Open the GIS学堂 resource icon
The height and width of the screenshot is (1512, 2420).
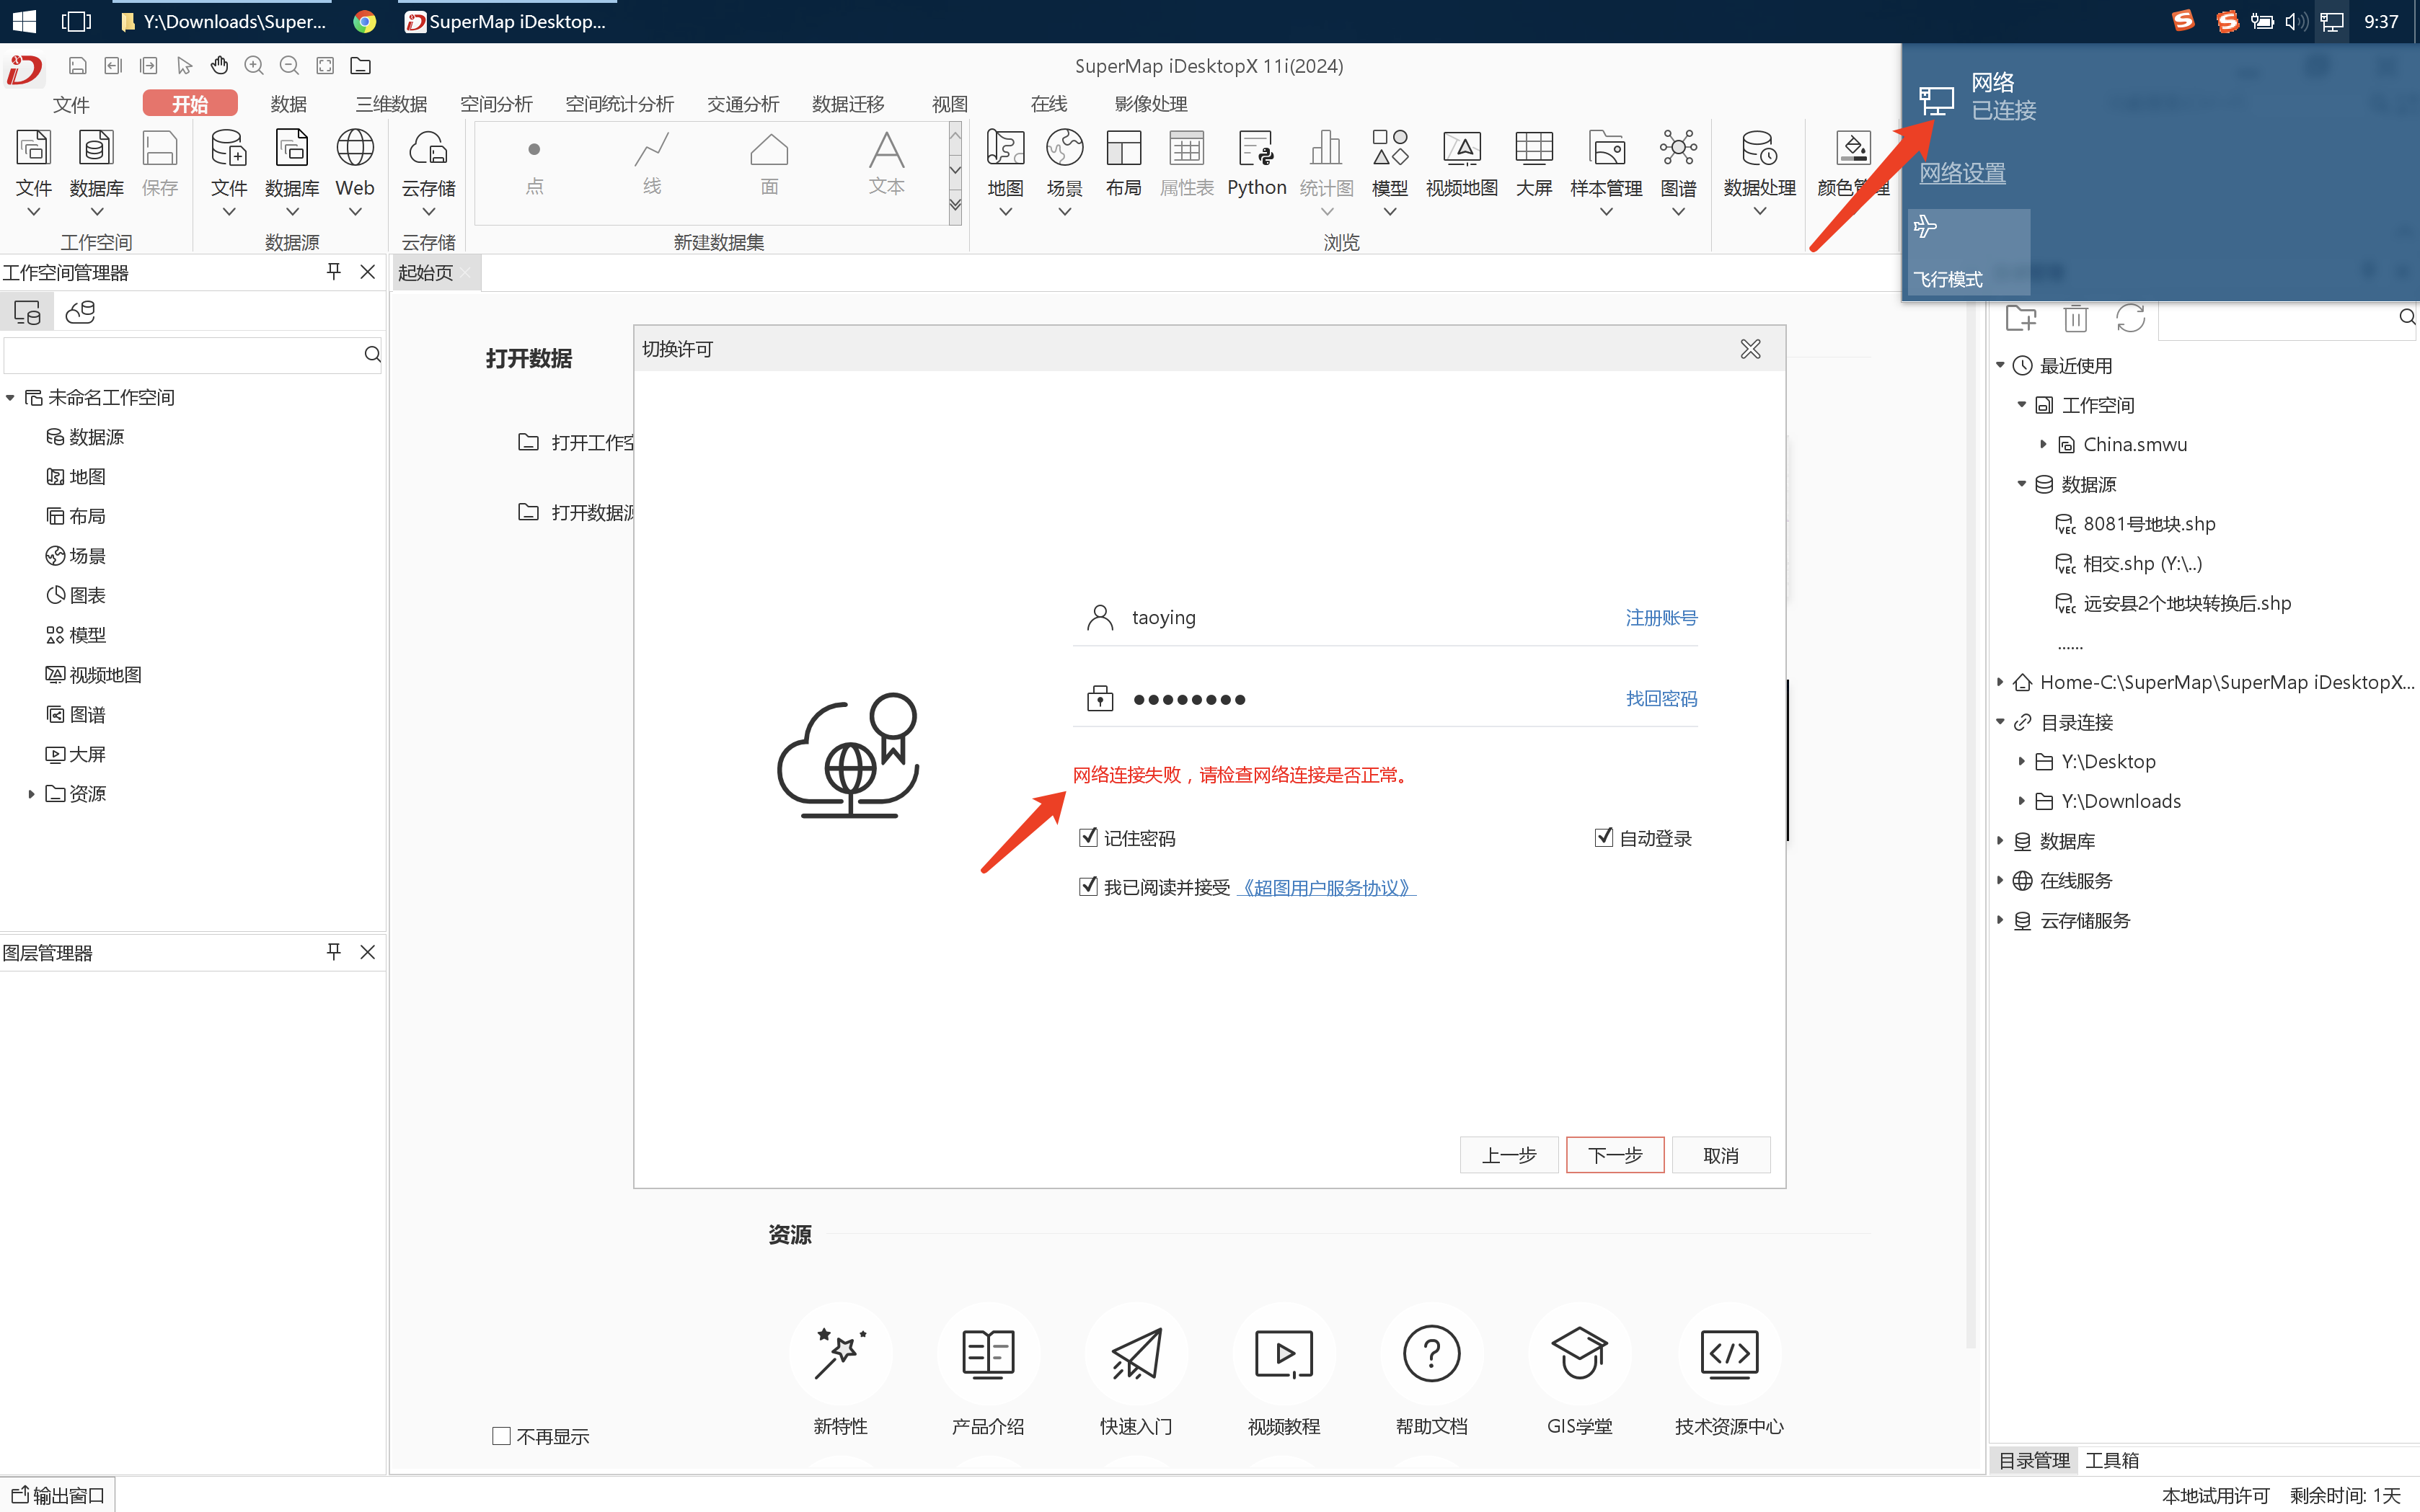click(x=1578, y=1354)
